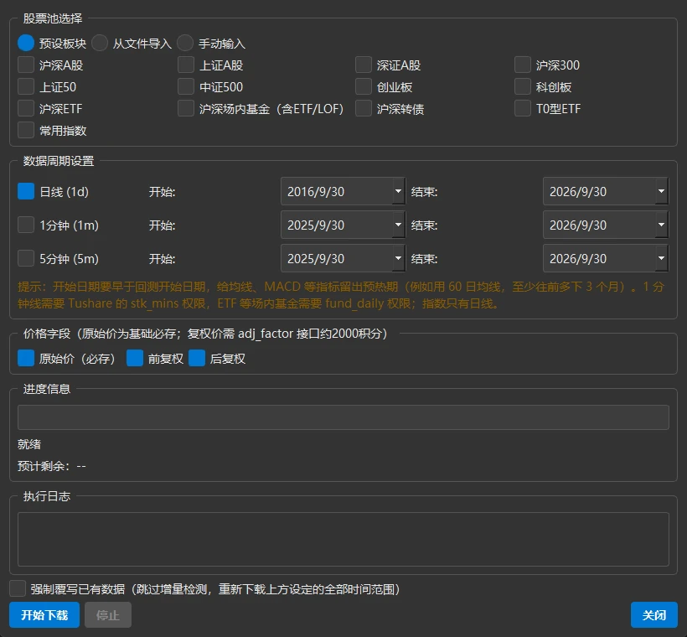Enable the 常用指数 checkbox
687x637 pixels.
pyautogui.click(x=26, y=130)
